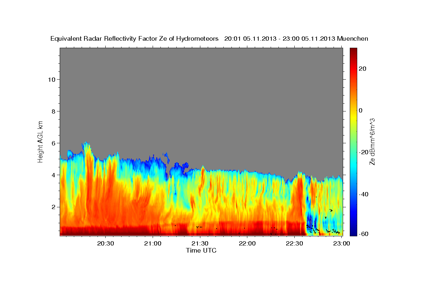Click the 21:00 time tick label

(x=153, y=243)
